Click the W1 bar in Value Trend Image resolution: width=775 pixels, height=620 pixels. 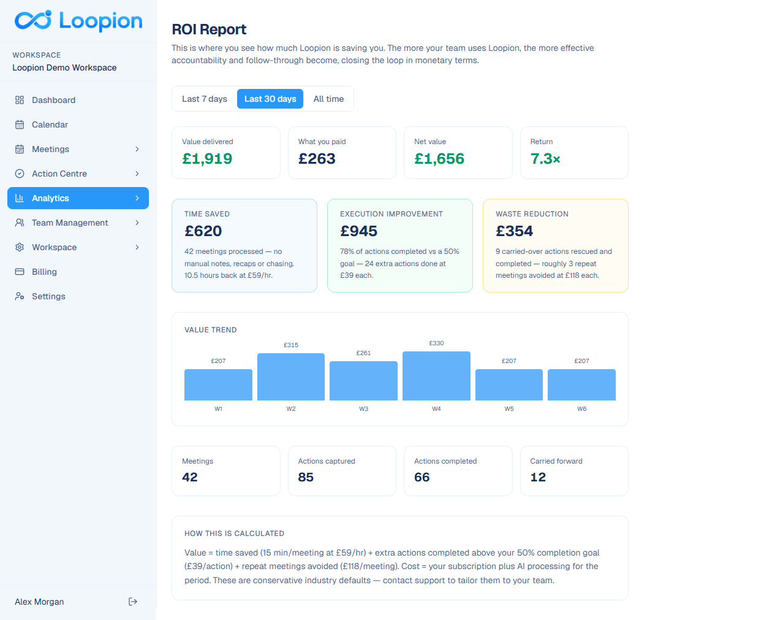point(218,385)
